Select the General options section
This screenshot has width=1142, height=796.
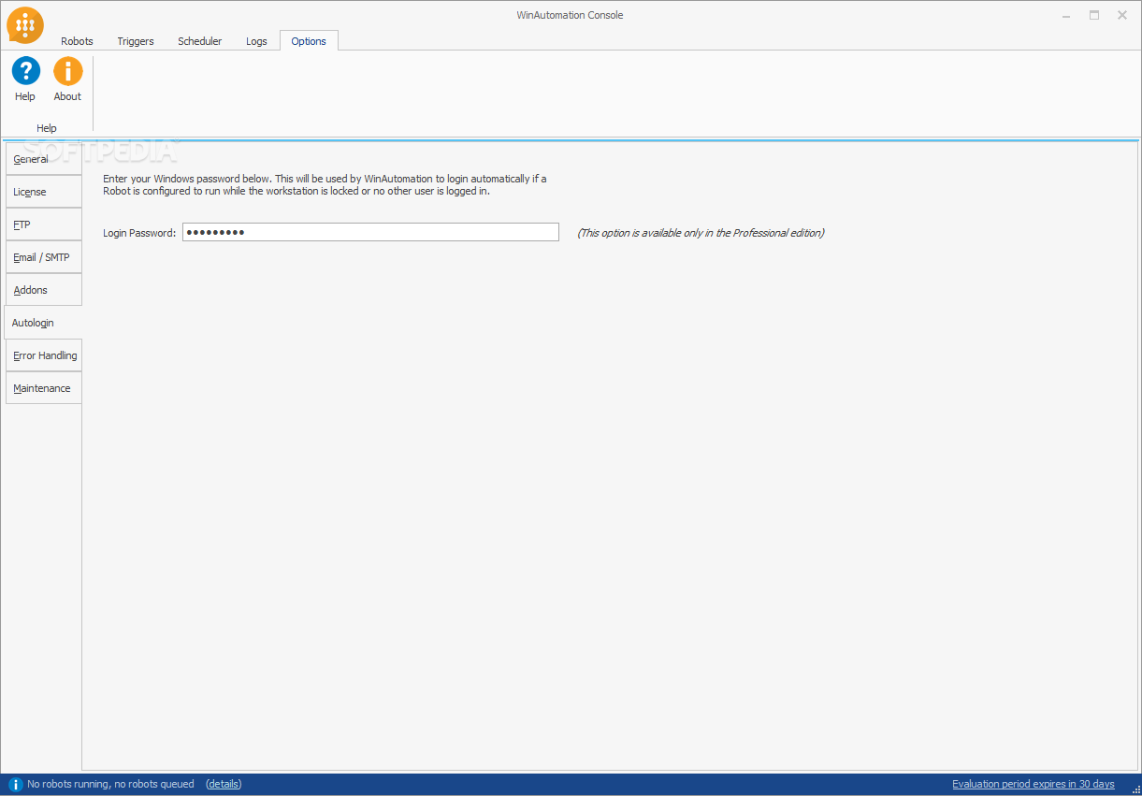(44, 159)
